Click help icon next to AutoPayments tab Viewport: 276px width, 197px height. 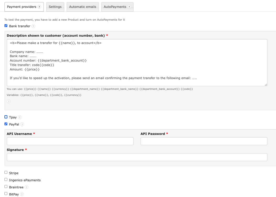point(129,7)
